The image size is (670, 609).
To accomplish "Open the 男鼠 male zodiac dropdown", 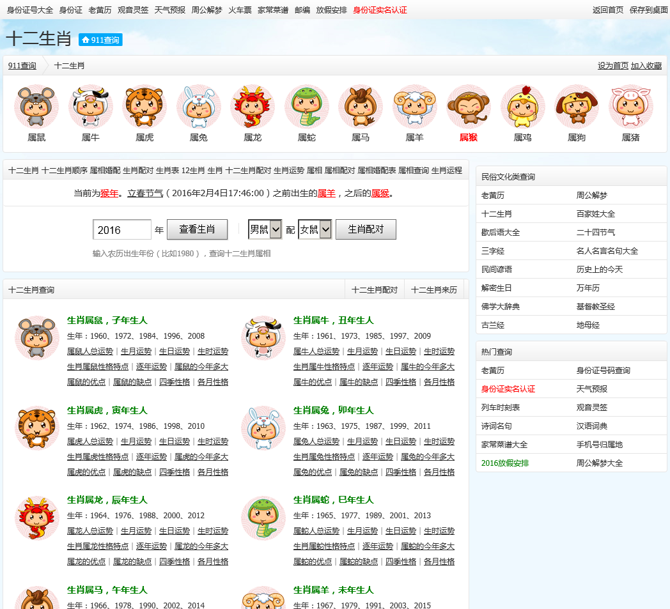I will click(265, 229).
